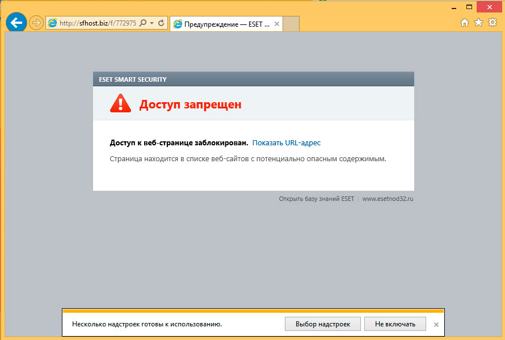
Task: Open Favorites with the star icon
Action: [478, 23]
